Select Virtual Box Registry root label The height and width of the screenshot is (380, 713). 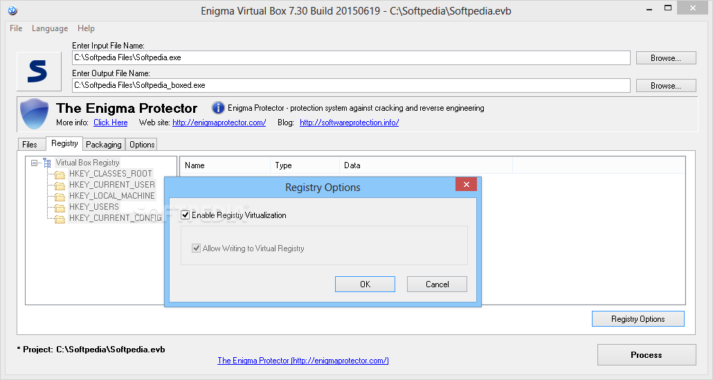[x=87, y=162]
